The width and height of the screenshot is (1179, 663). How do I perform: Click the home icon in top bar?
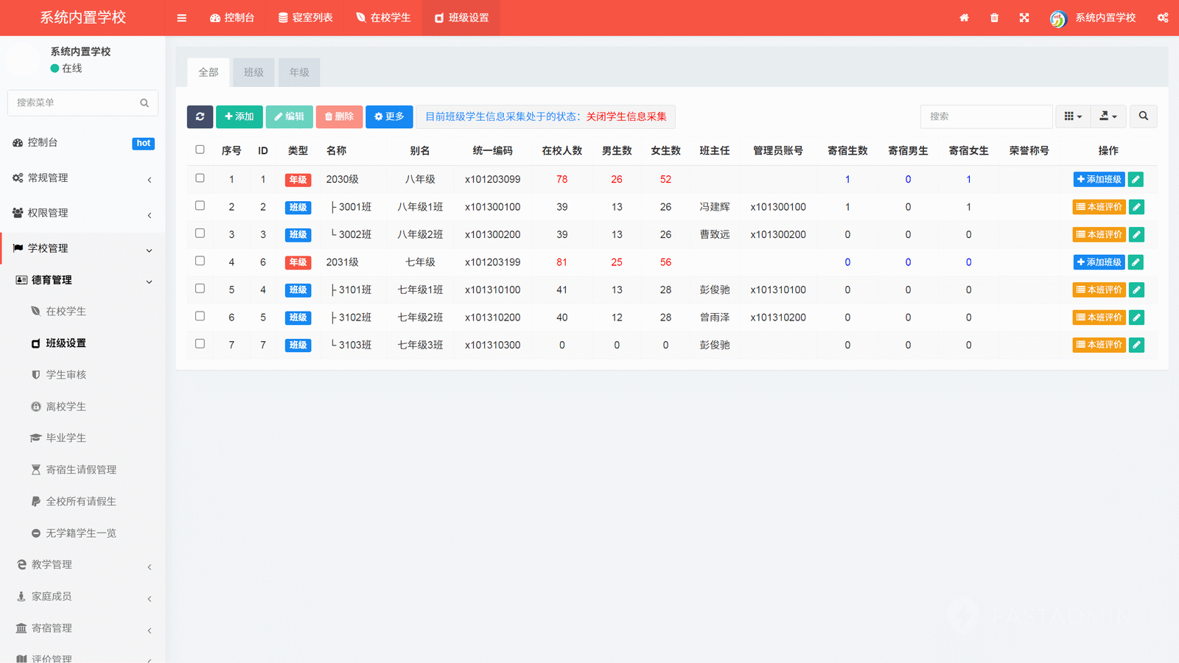[x=964, y=18]
